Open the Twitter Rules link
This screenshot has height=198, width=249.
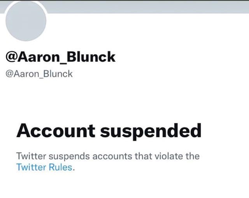point(44,168)
